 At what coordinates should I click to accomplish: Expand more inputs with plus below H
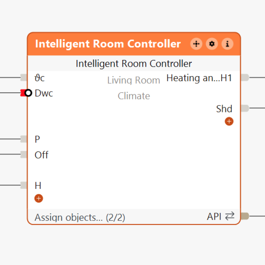coord(39,198)
